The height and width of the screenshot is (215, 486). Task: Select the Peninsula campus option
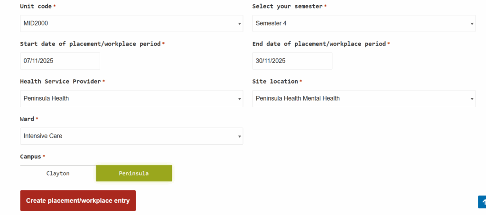click(x=134, y=173)
